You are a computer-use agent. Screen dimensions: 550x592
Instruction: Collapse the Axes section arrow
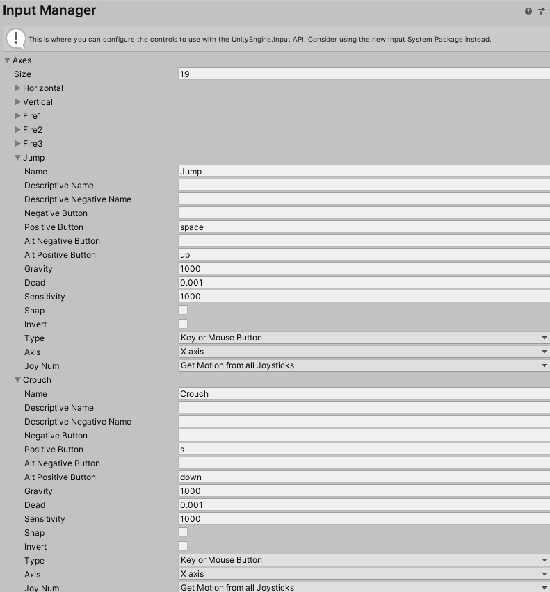click(8, 60)
